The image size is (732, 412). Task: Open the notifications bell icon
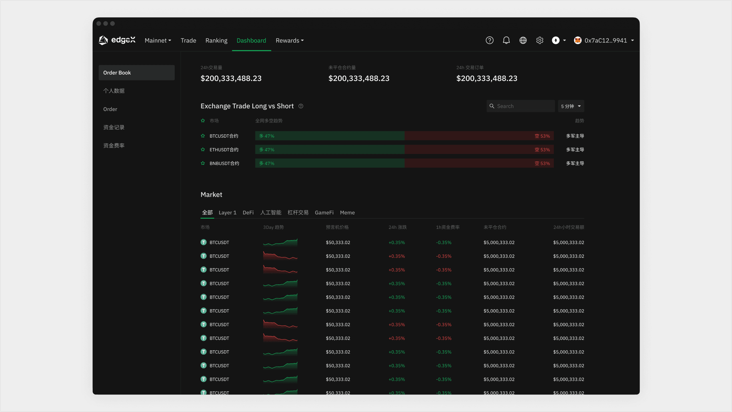(x=506, y=40)
